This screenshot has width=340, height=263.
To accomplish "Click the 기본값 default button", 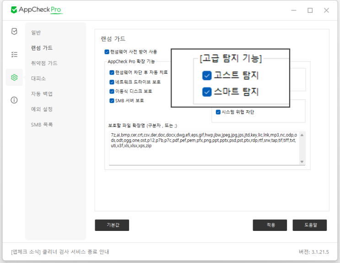I will point(112,225).
